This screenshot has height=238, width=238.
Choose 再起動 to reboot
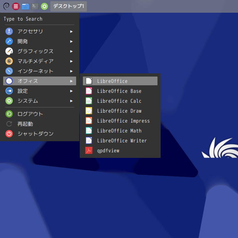coord(40,124)
